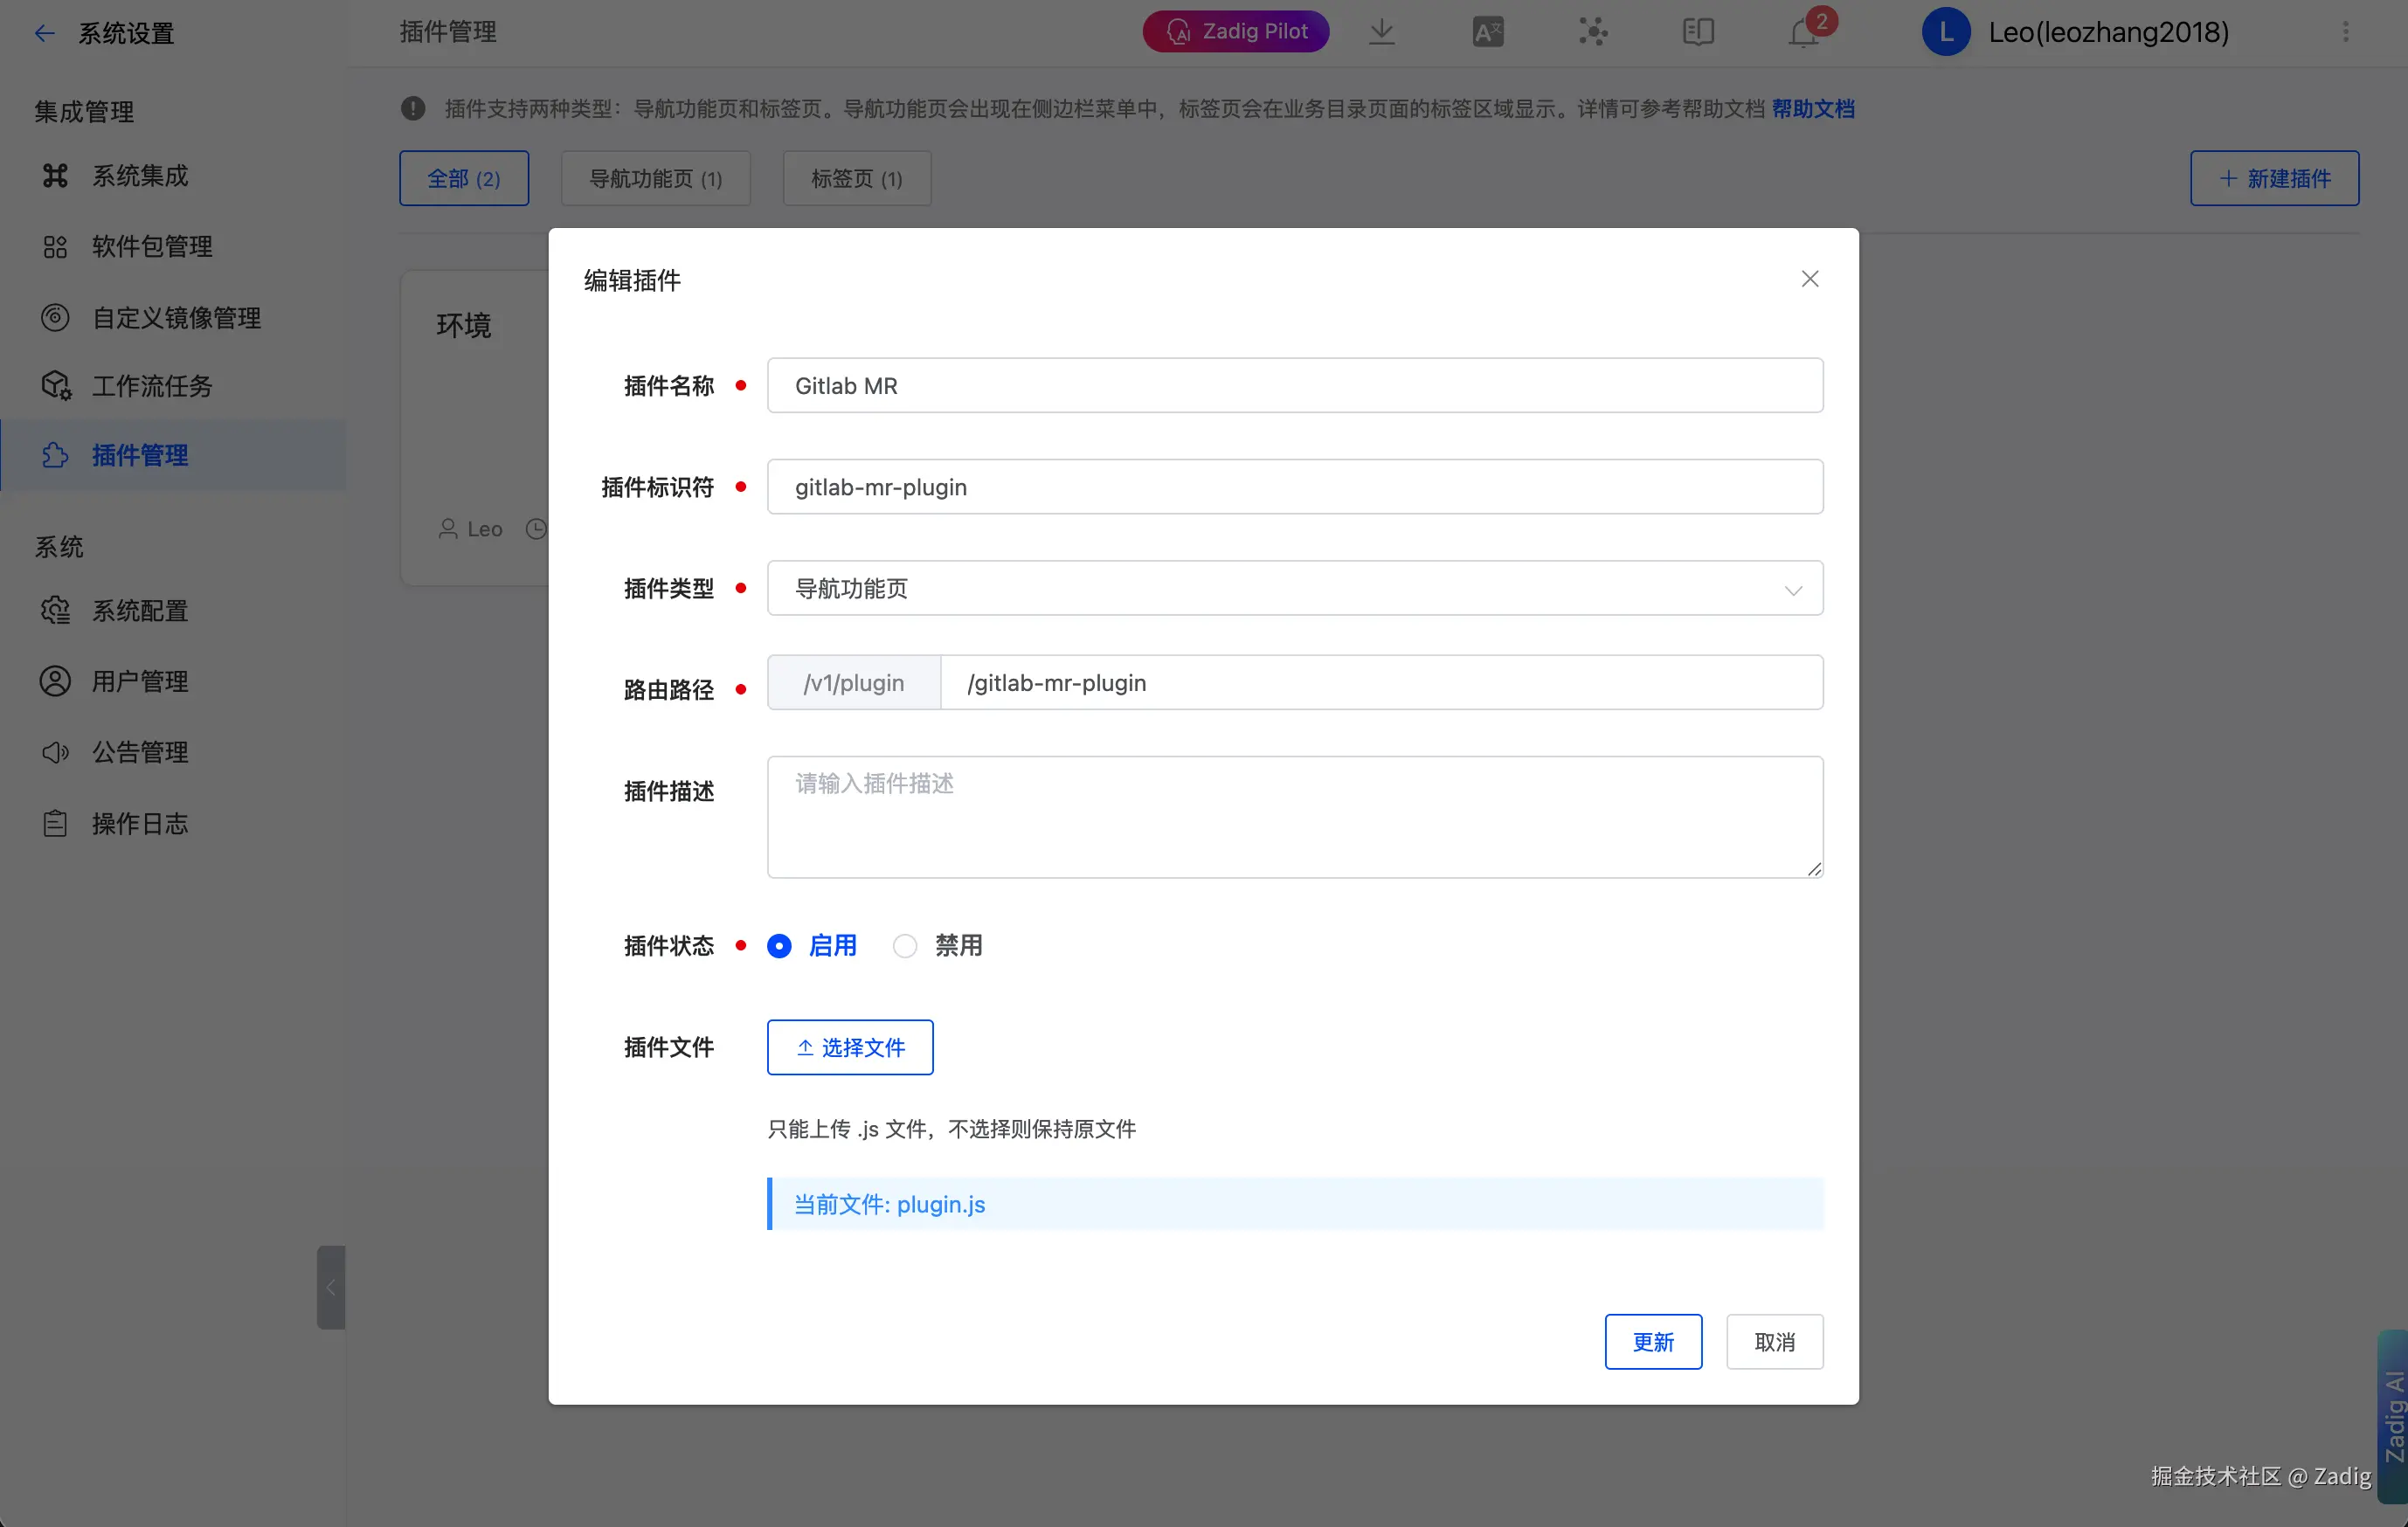2408x1527 pixels.
Task: Collapse the left sidebar with chevron handle
Action: [x=331, y=1287]
